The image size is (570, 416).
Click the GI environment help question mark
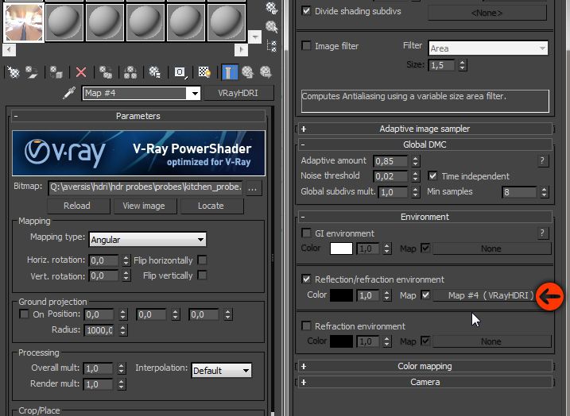coord(542,233)
